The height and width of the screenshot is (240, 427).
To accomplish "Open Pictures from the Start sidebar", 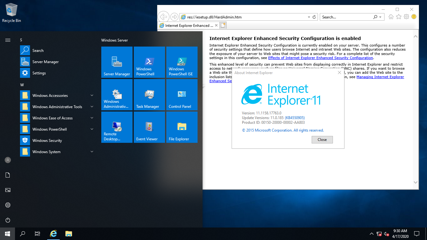I will [x=8, y=190].
